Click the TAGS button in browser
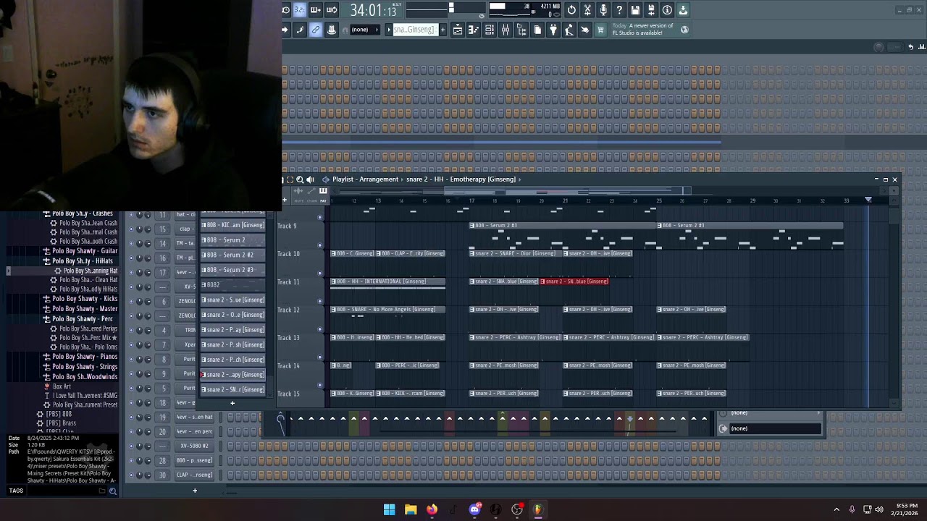Screen dimensions: 927x521 coord(16,491)
